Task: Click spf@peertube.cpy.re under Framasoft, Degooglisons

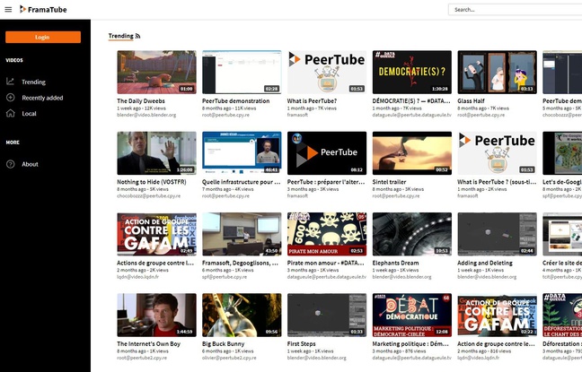Action: (x=225, y=277)
